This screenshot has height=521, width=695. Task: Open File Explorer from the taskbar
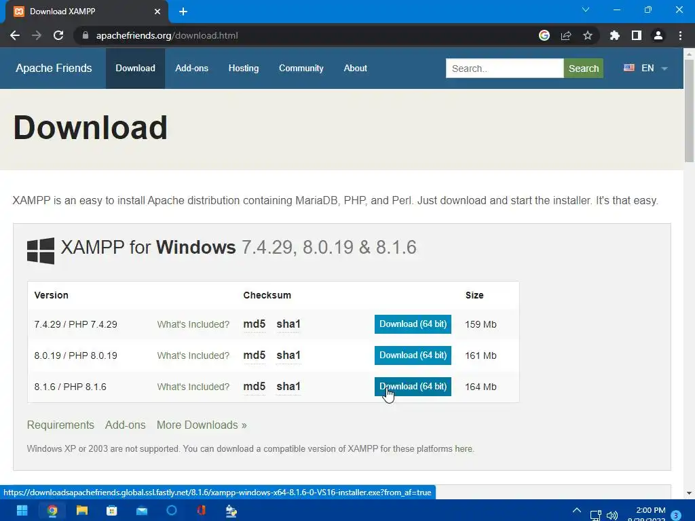click(x=82, y=511)
